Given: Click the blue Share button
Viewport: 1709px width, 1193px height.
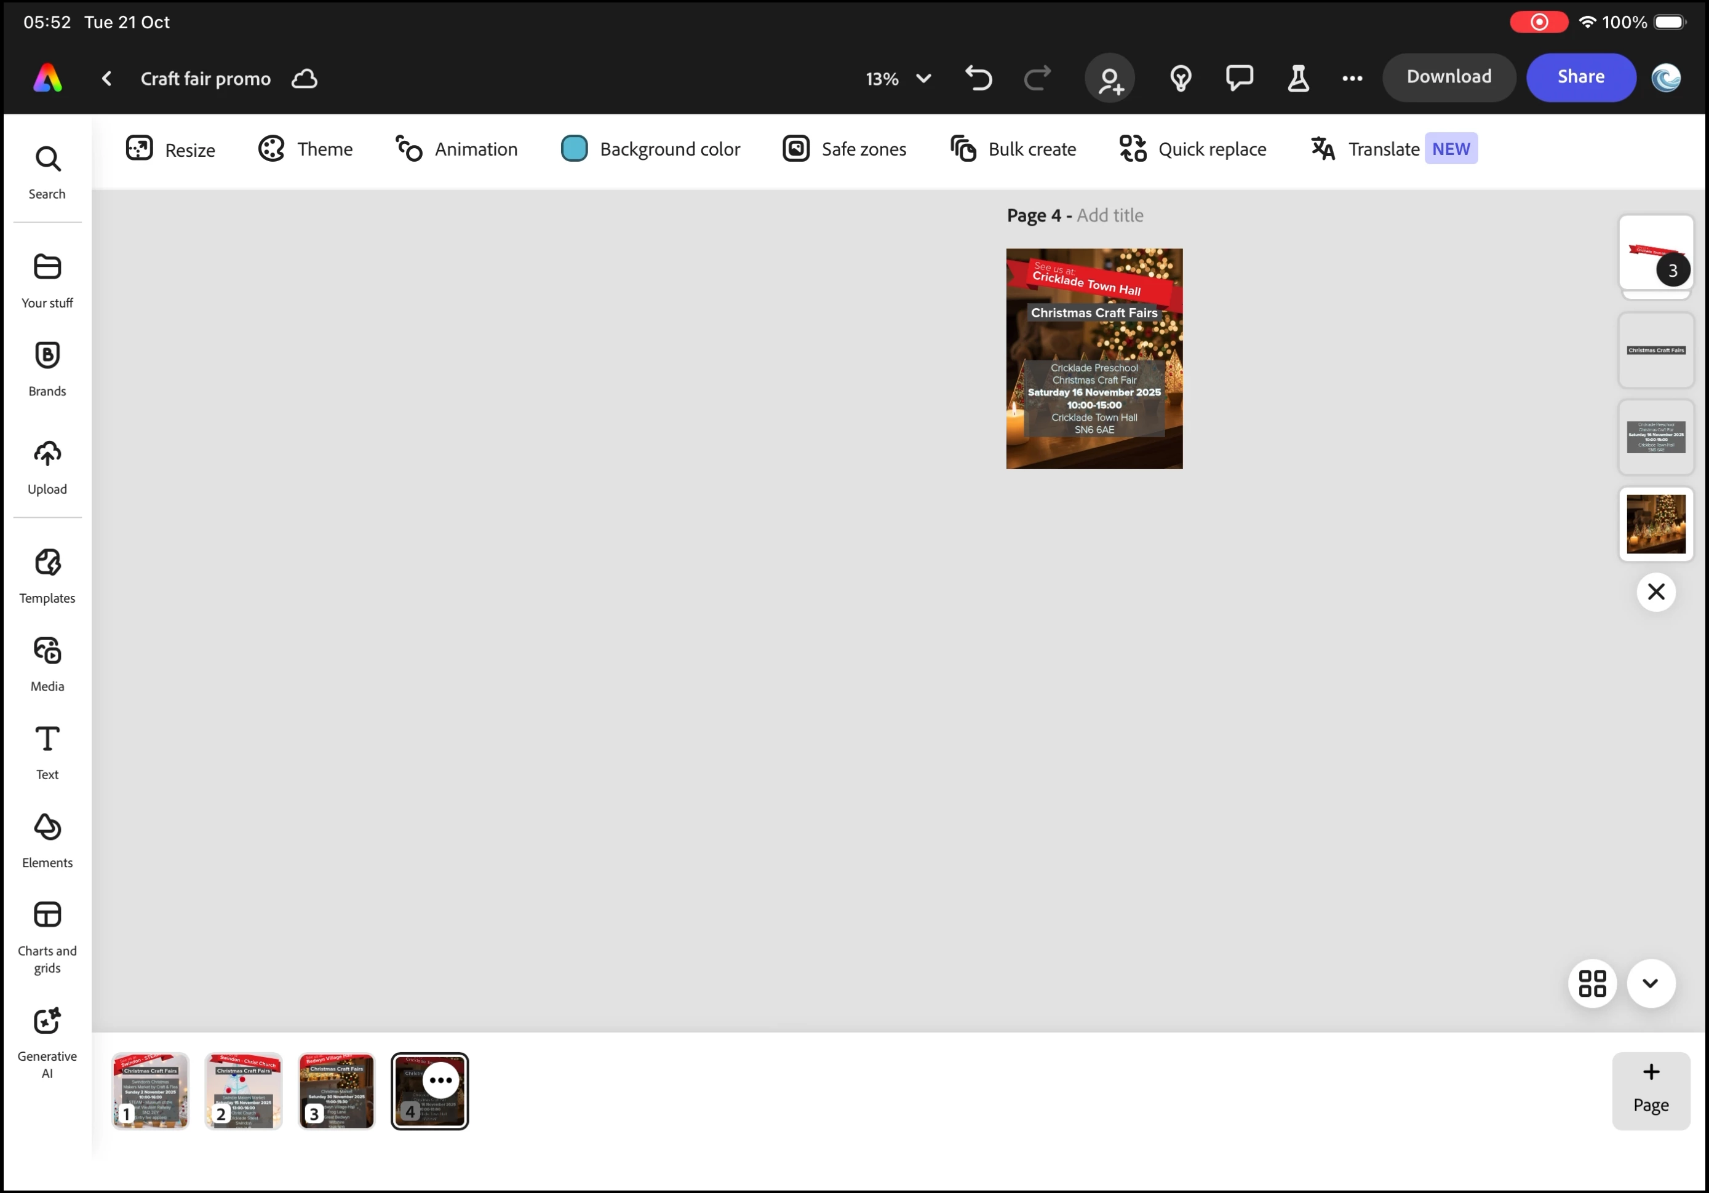Looking at the screenshot, I should pyautogui.click(x=1580, y=77).
